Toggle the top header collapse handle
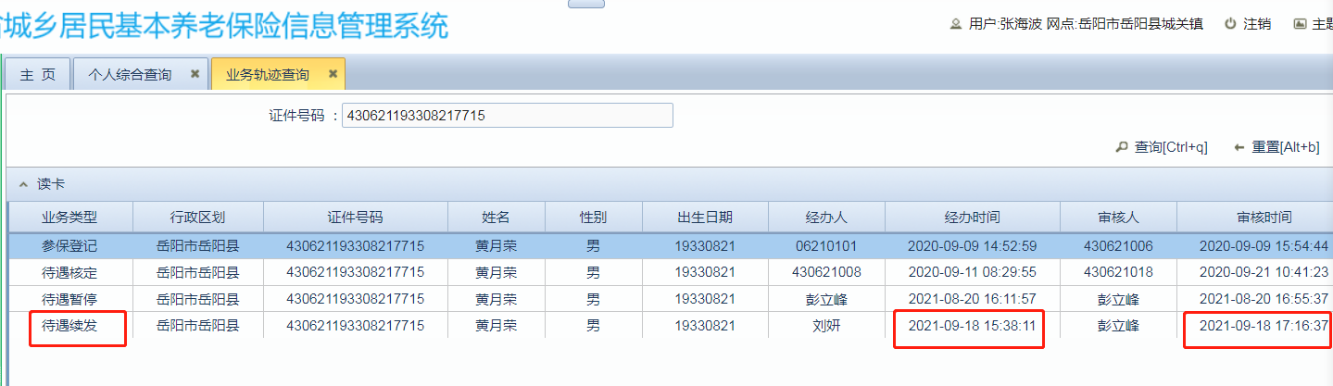This screenshot has height=386, width=1333. [x=585, y=4]
